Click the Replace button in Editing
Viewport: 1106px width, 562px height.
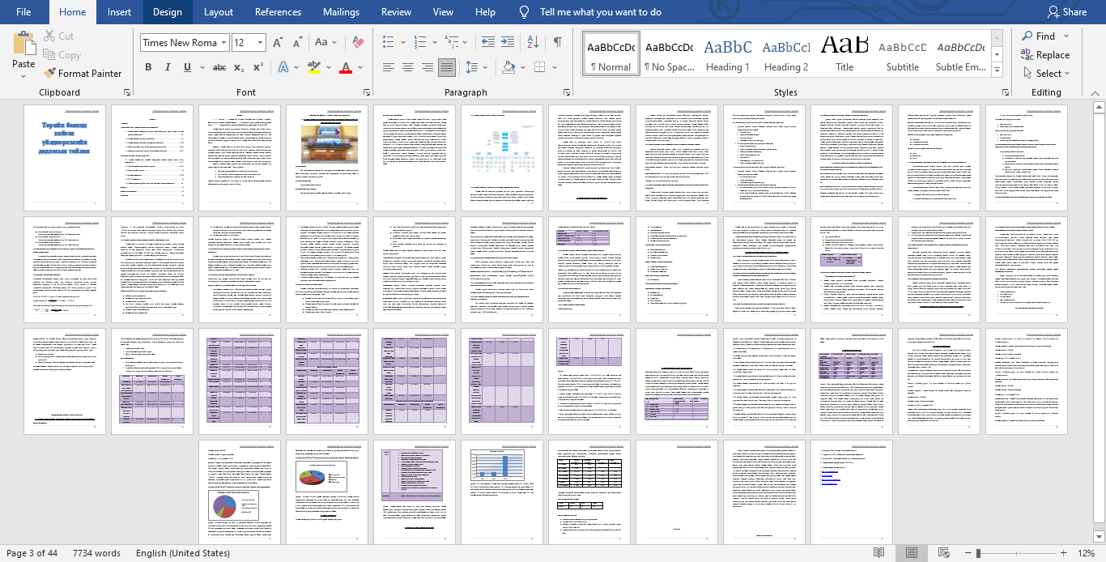tap(1045, 55)
